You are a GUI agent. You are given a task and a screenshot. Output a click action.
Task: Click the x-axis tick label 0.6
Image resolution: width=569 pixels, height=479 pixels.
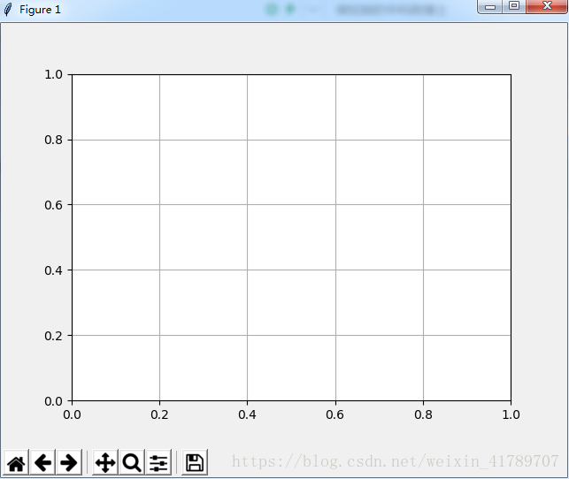pos(335,414)
